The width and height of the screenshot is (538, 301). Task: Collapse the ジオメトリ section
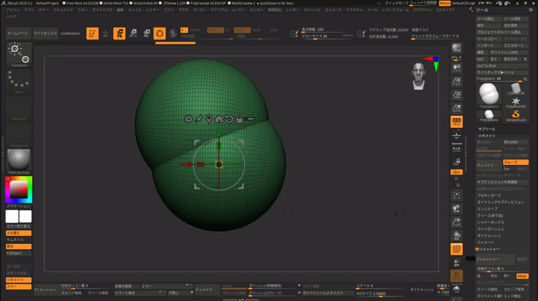point(486,136)
